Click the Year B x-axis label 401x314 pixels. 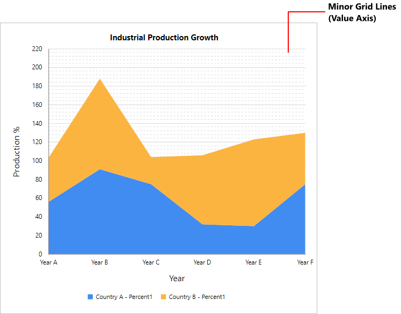tap(100, 262)
